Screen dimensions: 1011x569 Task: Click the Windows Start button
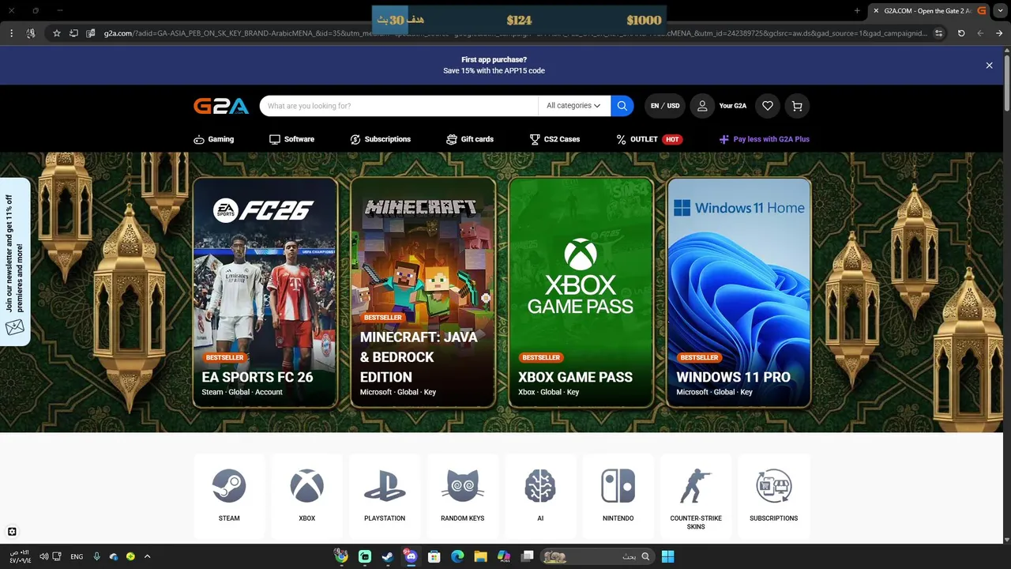pyautogui.click(x=668, y=556)
